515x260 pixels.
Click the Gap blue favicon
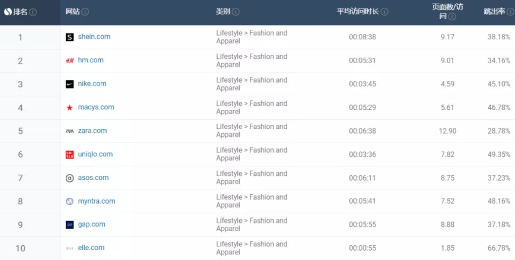point(70,225)
